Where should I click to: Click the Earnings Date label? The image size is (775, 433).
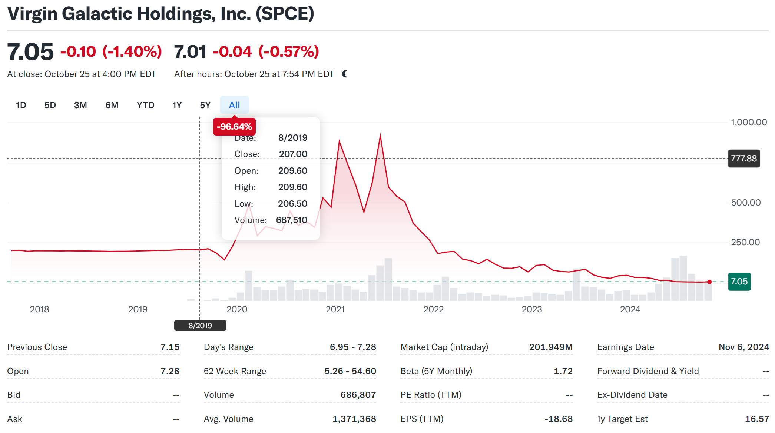(626, 347)
